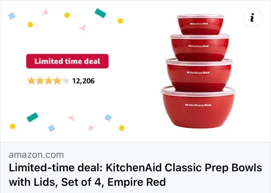Click the "with Lids, Set of 4, Empire Red" text
This screenshot has height=193, width=271.
87,182
